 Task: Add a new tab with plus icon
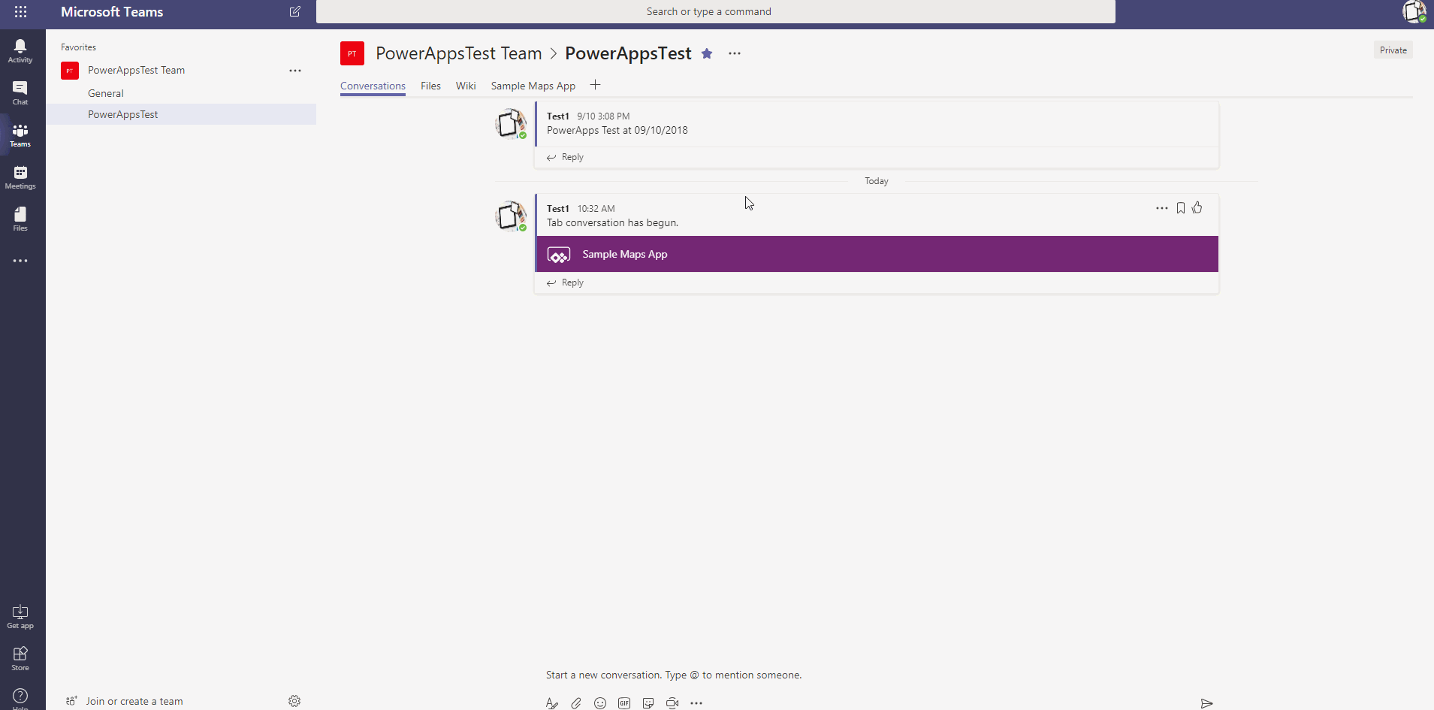tap(595, 85)
